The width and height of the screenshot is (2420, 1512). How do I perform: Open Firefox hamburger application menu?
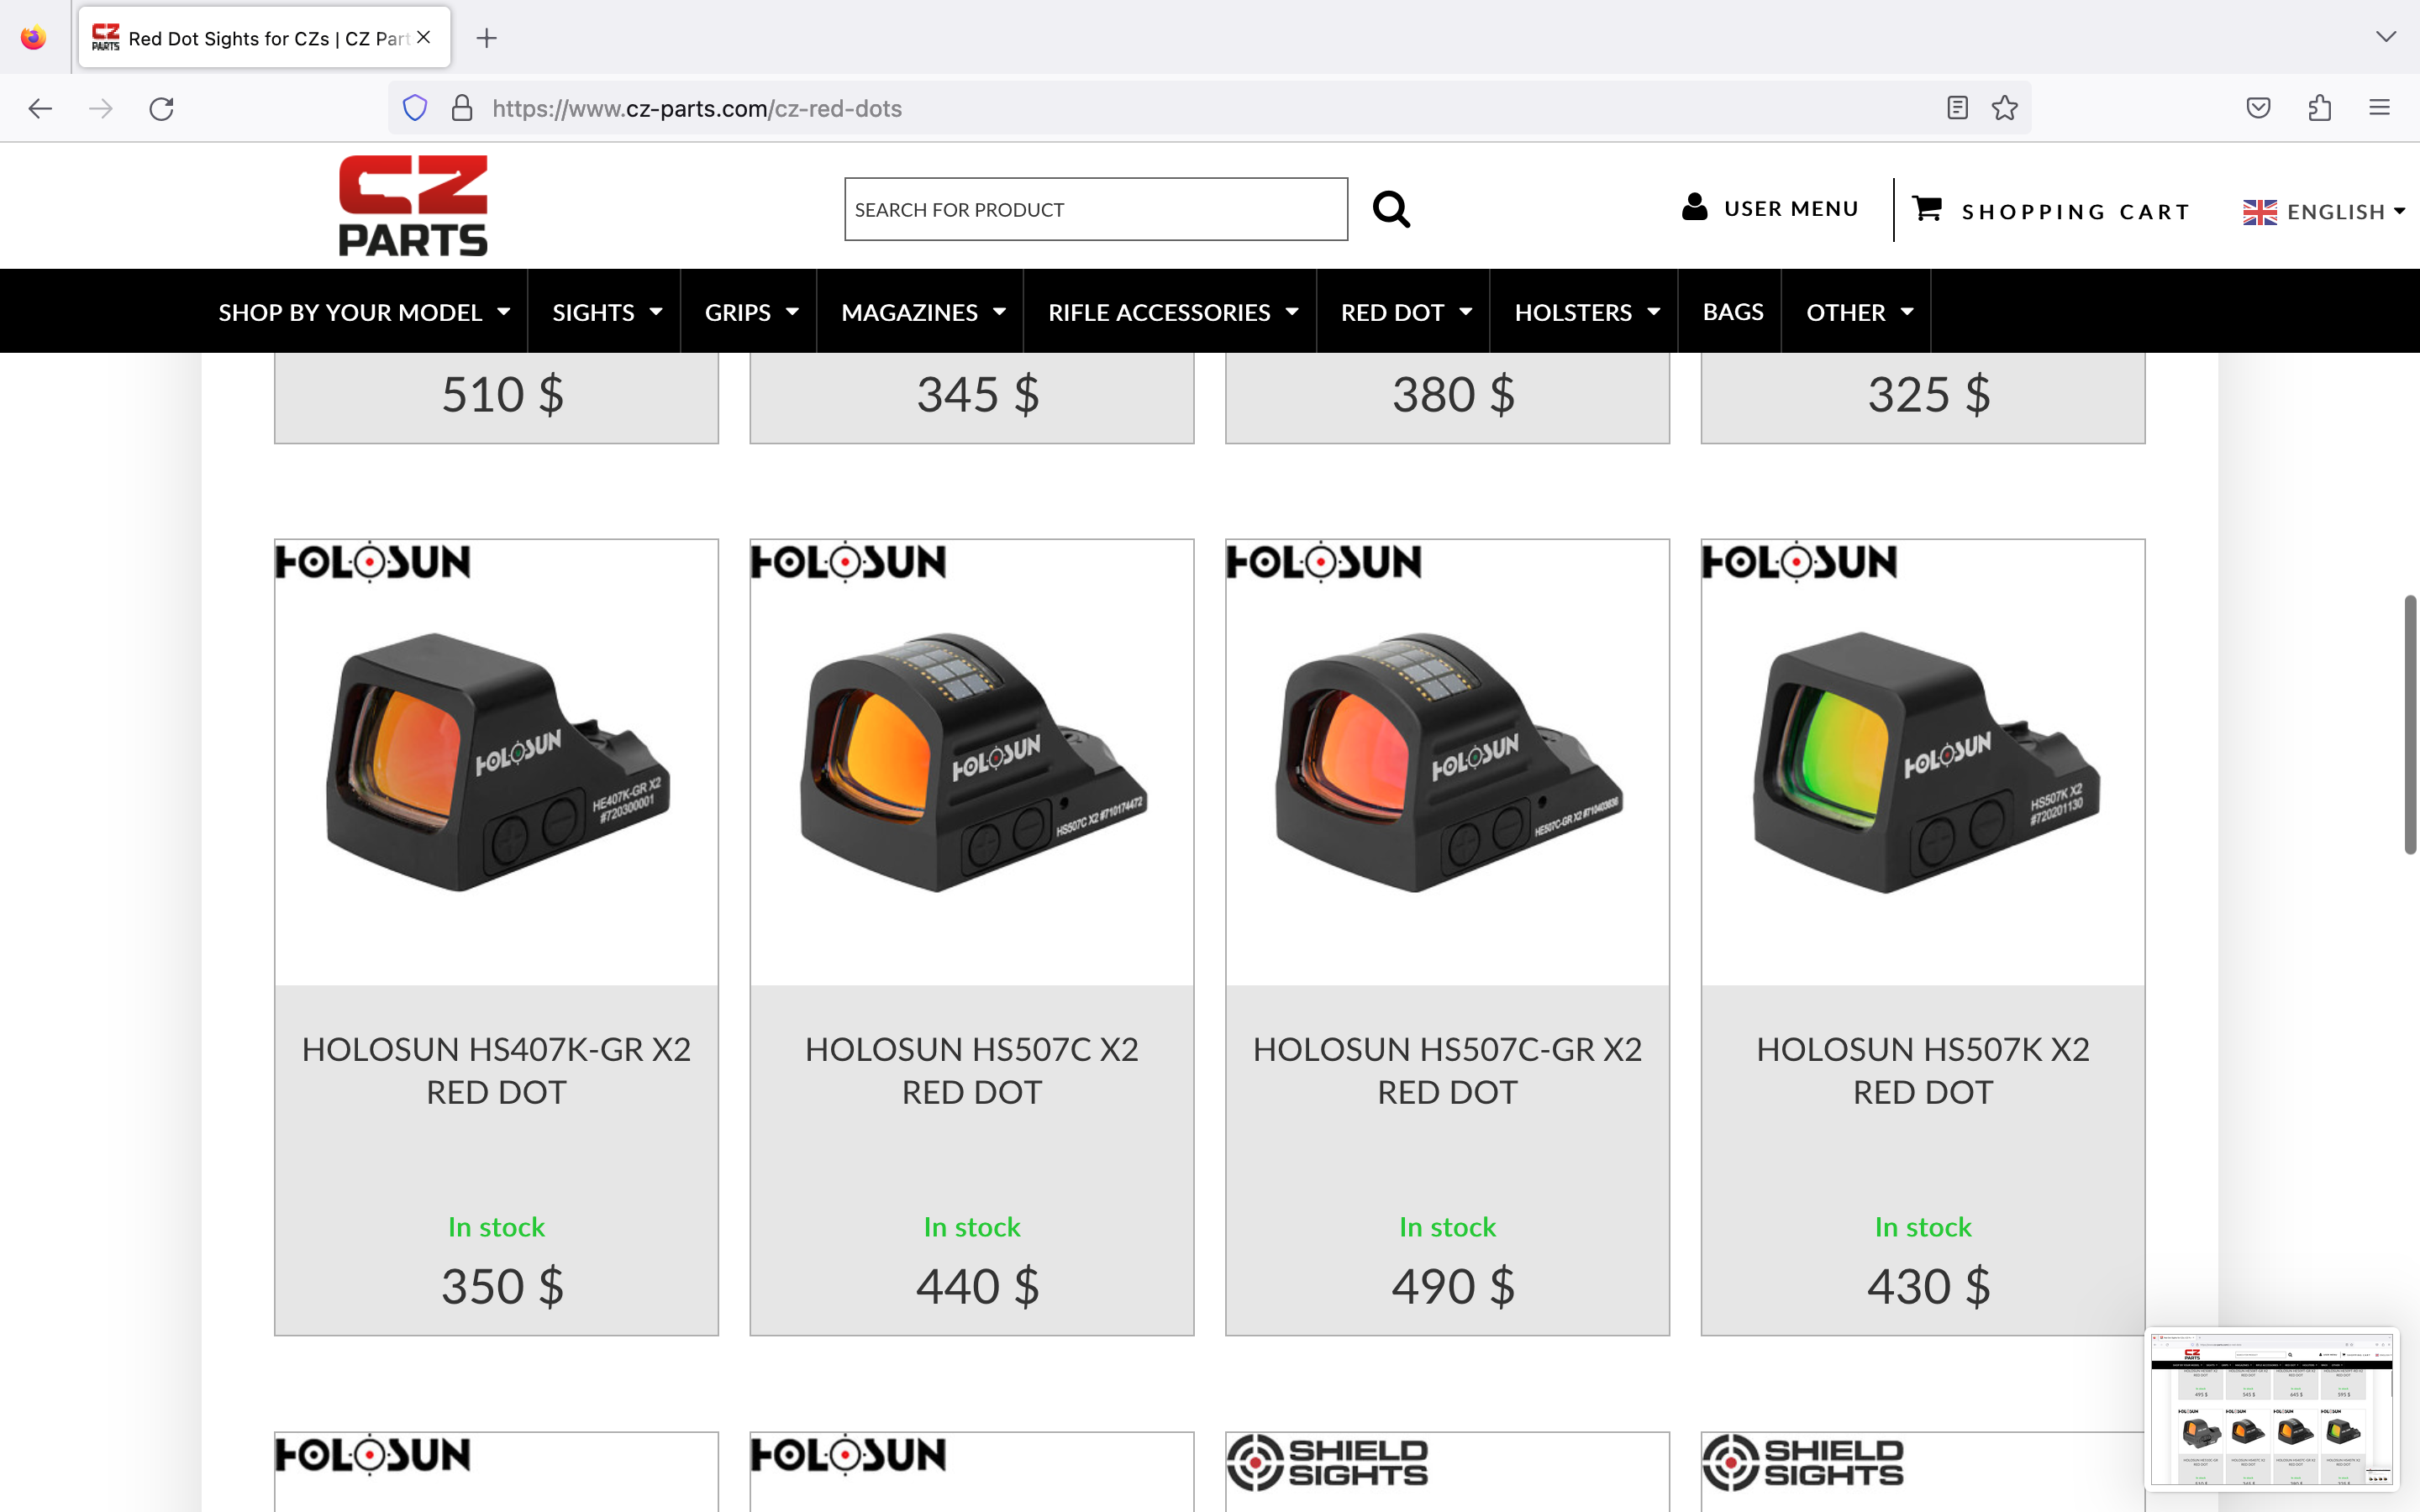2379,108
